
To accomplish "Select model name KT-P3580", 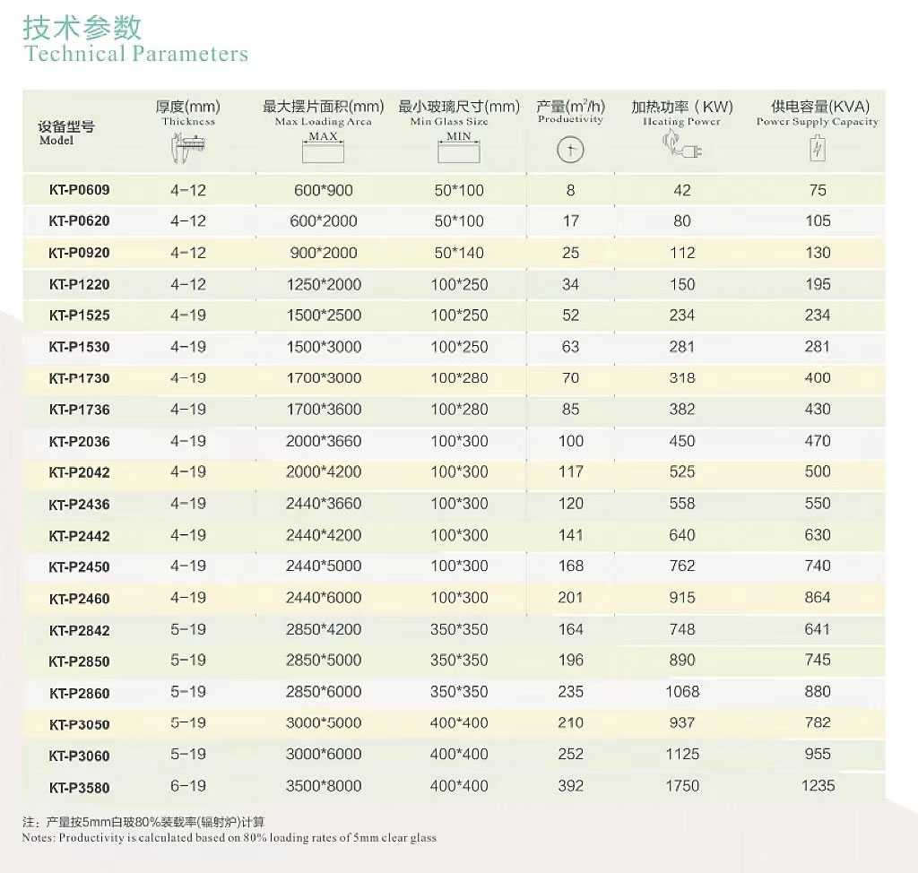I will point(80,788).
